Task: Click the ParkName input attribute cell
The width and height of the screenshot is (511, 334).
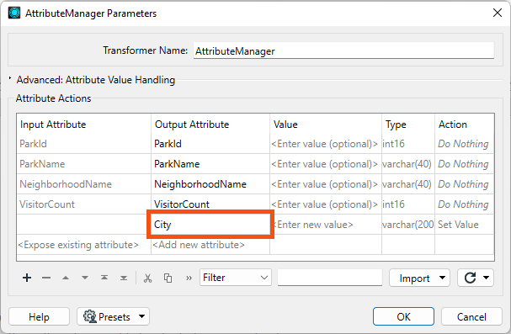Action: pos(83,164)
